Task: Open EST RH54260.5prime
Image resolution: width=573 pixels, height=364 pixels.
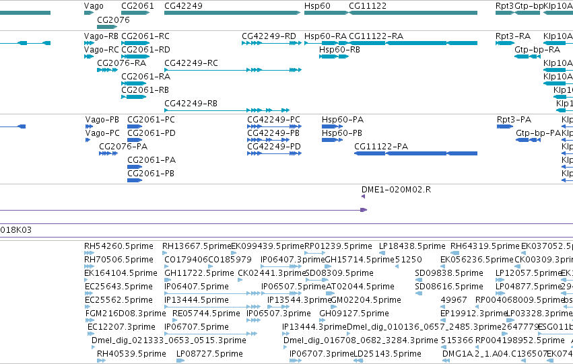Action: pos(119,246)
